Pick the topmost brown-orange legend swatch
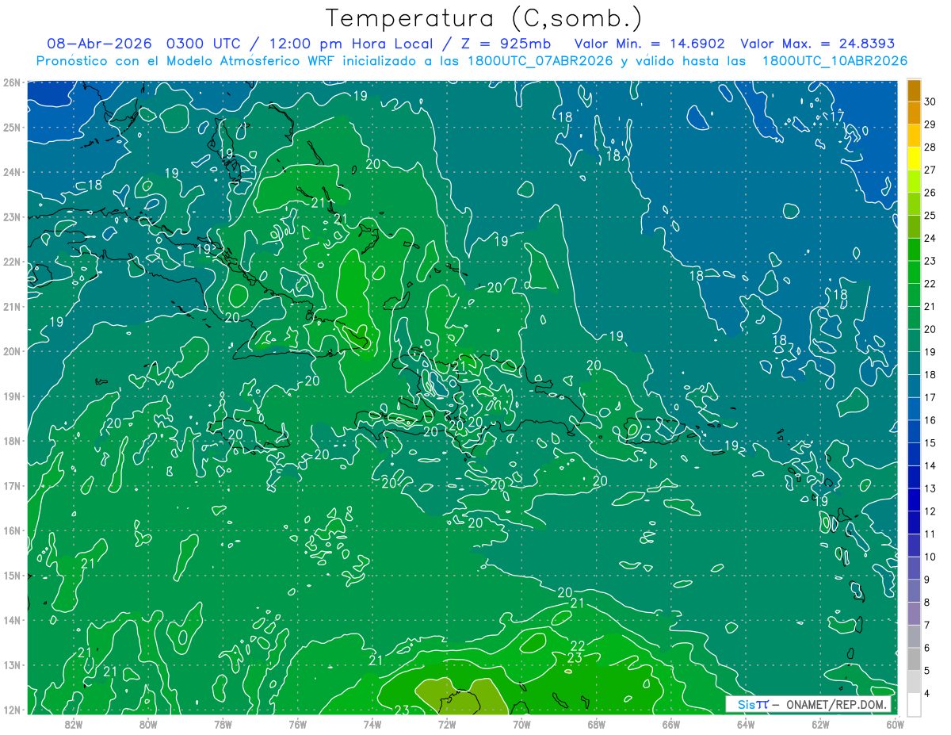 (914, 91)
